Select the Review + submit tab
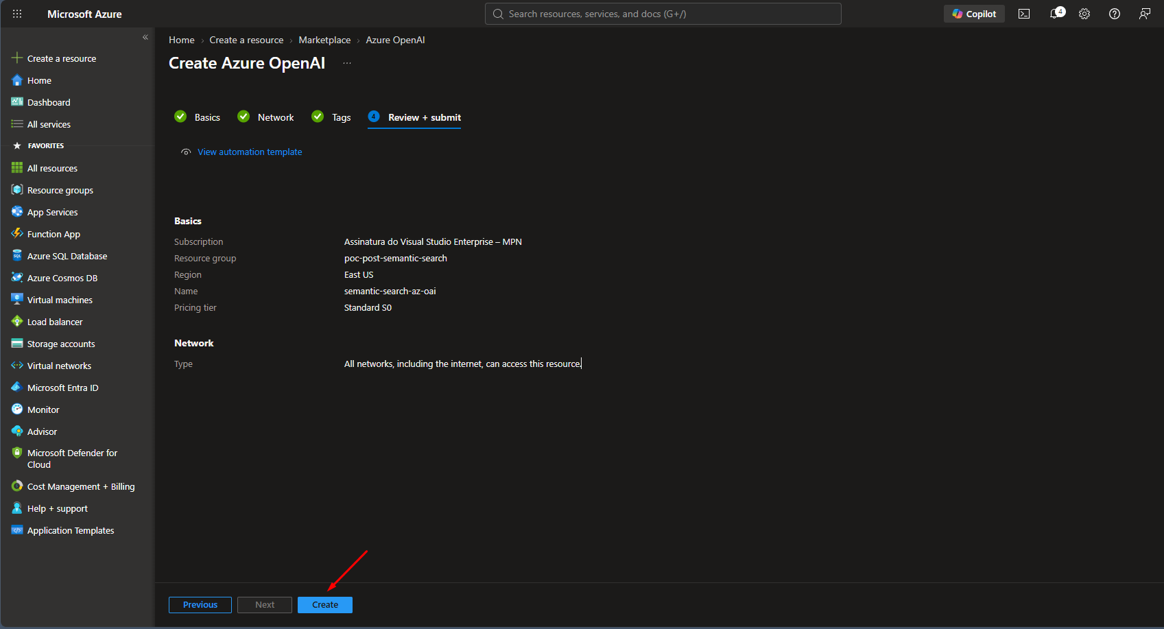Screen dimensions: 1164x629 click(414, 117)
